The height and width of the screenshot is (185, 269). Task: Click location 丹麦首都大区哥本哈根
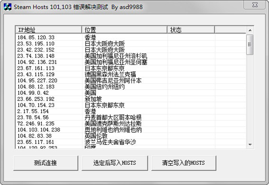pyautogui.click(x=113, y=118)
